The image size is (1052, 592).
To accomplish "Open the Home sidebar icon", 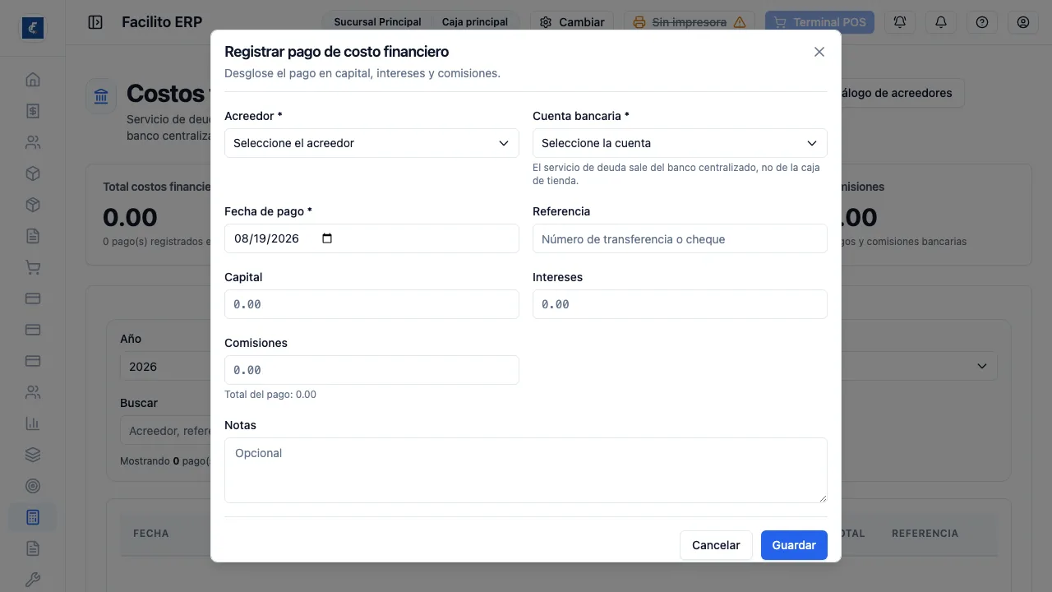I will click(33, 80).
